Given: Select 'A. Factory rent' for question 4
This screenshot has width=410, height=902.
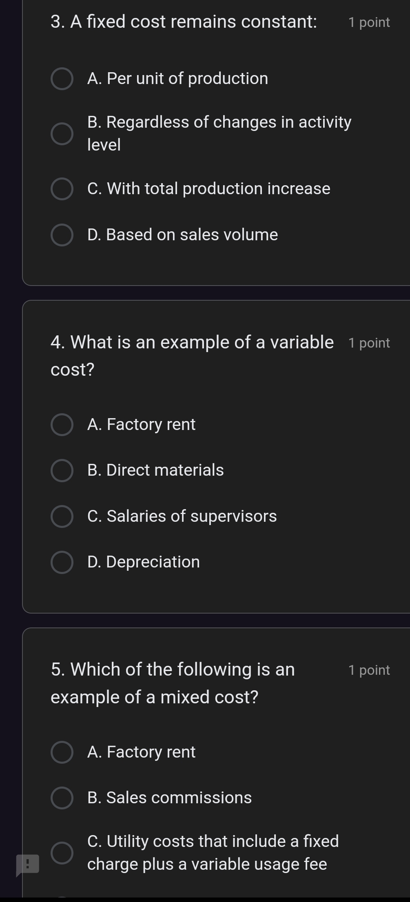Looking at the screenshot, I should click(62, 425).
